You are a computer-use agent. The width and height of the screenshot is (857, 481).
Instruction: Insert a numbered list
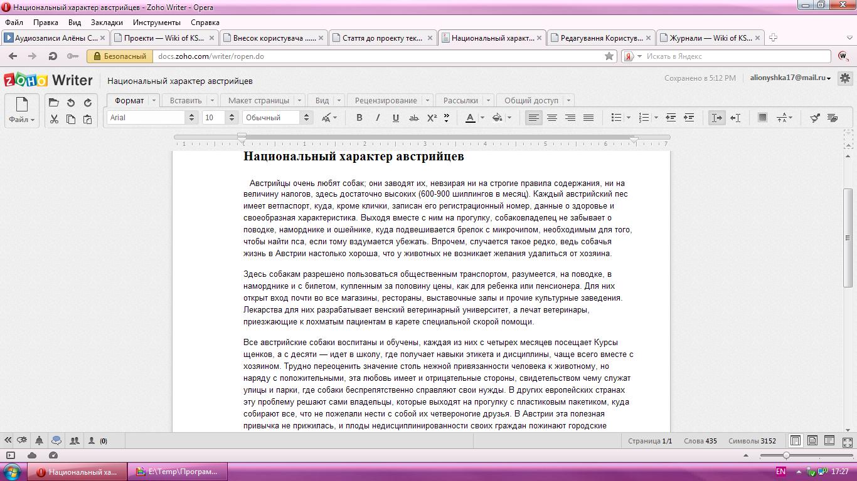pyautogui.click(x=644, y=117)
